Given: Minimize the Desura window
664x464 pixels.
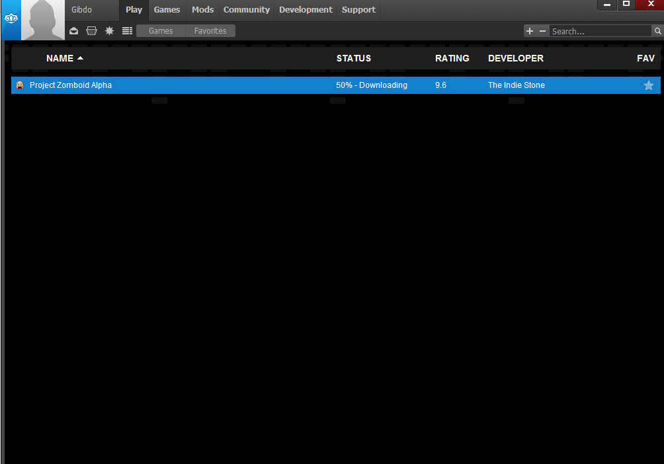Looking at the screenshot, I should [x=607, y=5].
